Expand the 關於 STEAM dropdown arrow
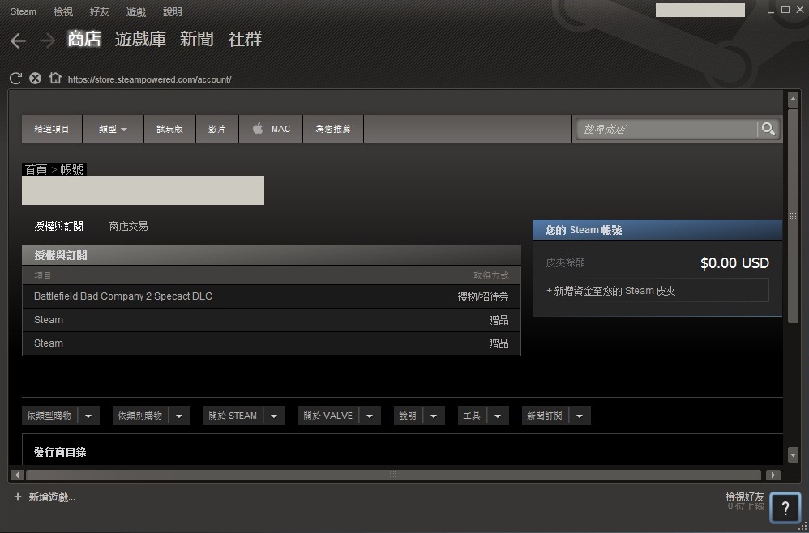This screenshot has width=809, height=533. [x=273, y=416]
